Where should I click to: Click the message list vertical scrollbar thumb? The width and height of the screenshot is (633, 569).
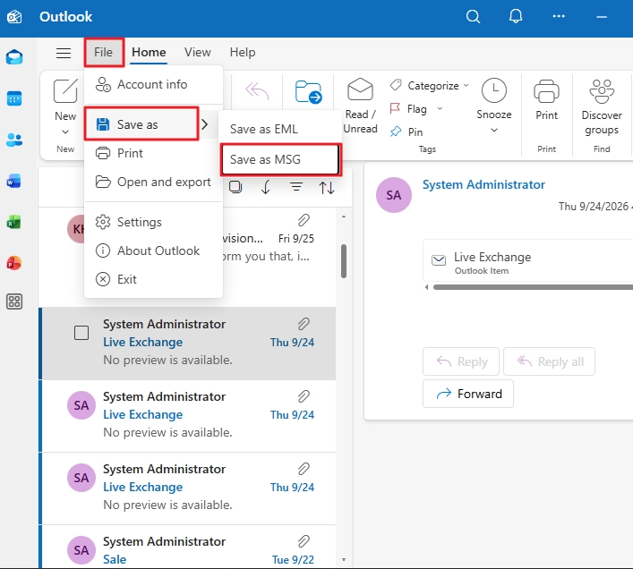point(344,261)
